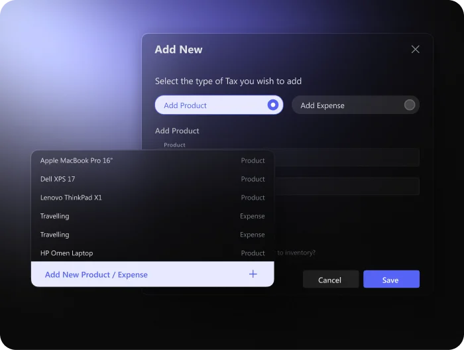Click the Product tag beside Apple MacBook Pro
The width and height of the screenshot is (464, 350).
tap(253, 160)
